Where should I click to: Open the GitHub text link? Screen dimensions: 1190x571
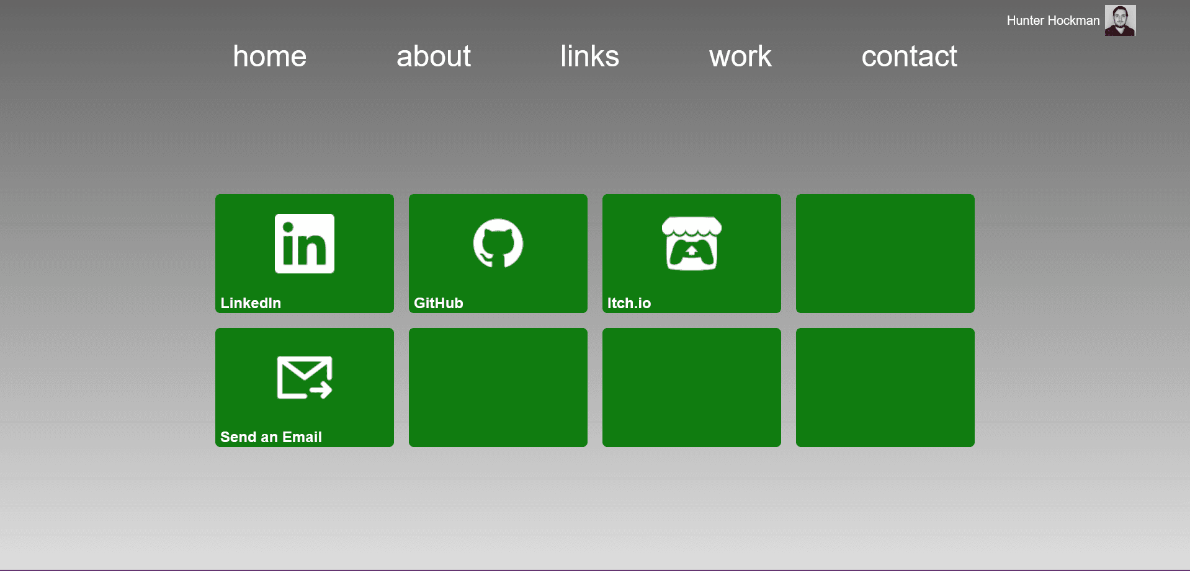tap(439, 303)
